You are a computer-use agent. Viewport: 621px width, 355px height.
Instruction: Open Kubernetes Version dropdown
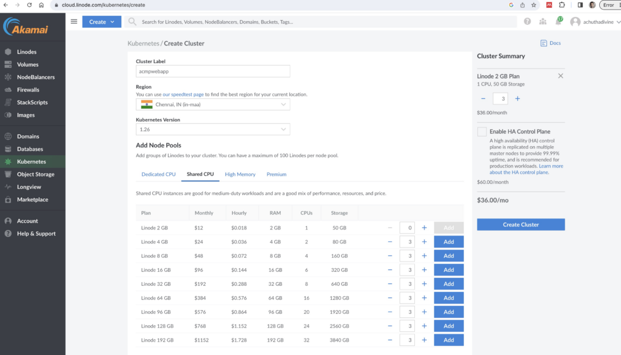[213, 129]
